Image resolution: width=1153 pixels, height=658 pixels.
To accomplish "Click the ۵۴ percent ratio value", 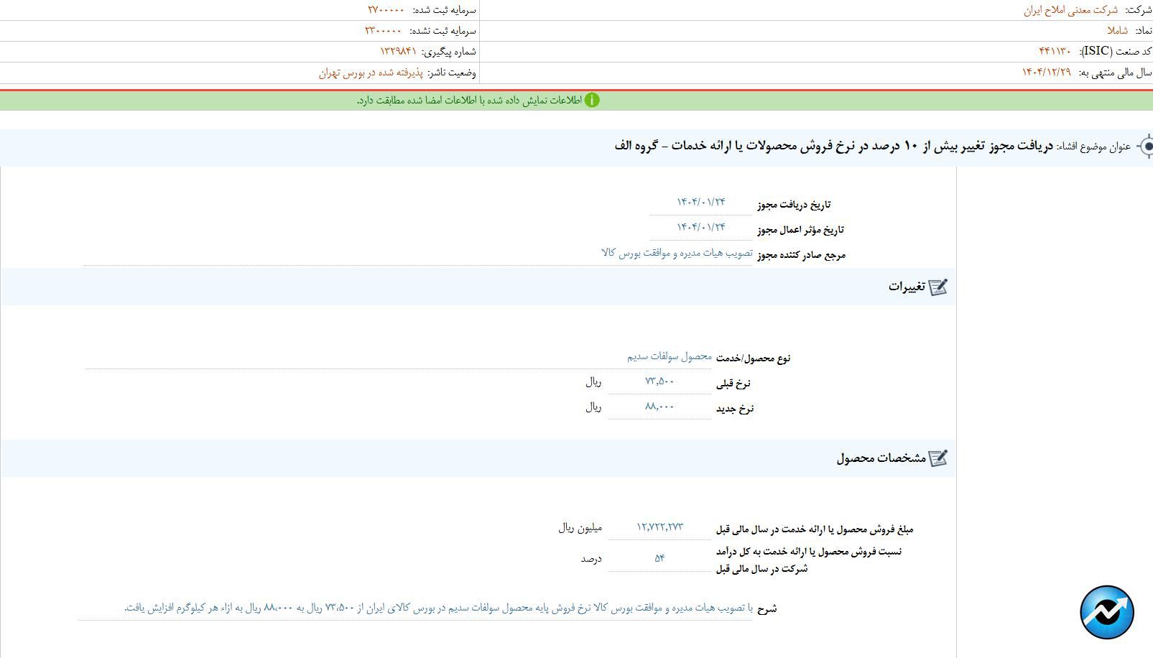I will [659, 557].
